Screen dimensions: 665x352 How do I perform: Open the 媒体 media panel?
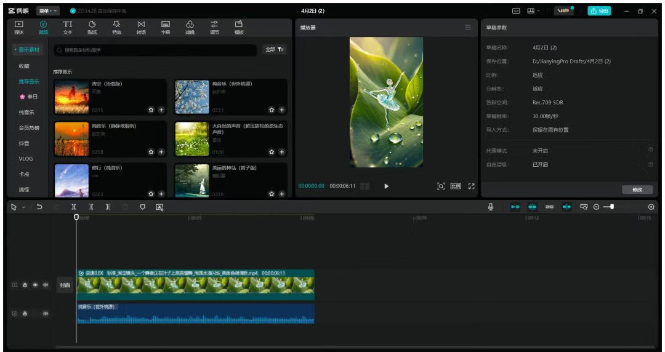pyautogui.click(x=19, y=27)
